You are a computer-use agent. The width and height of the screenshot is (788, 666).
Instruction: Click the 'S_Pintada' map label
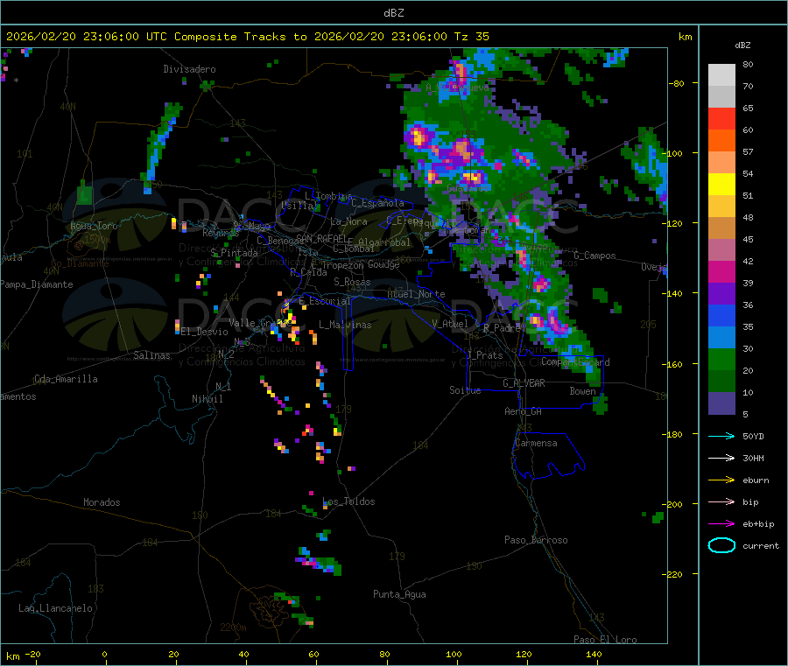pos(234,253)
